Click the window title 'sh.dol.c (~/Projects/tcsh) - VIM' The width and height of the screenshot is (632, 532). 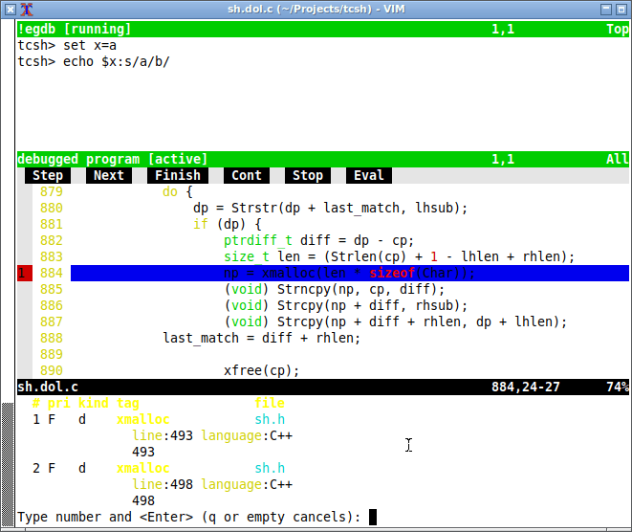tap(316, 9)
